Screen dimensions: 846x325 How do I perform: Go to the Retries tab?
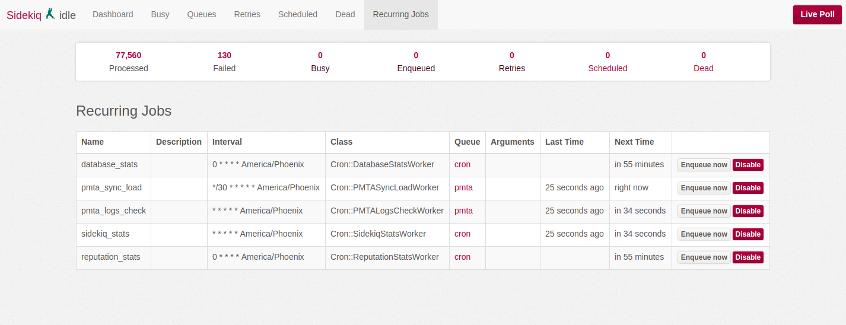(x=247, y=14)
